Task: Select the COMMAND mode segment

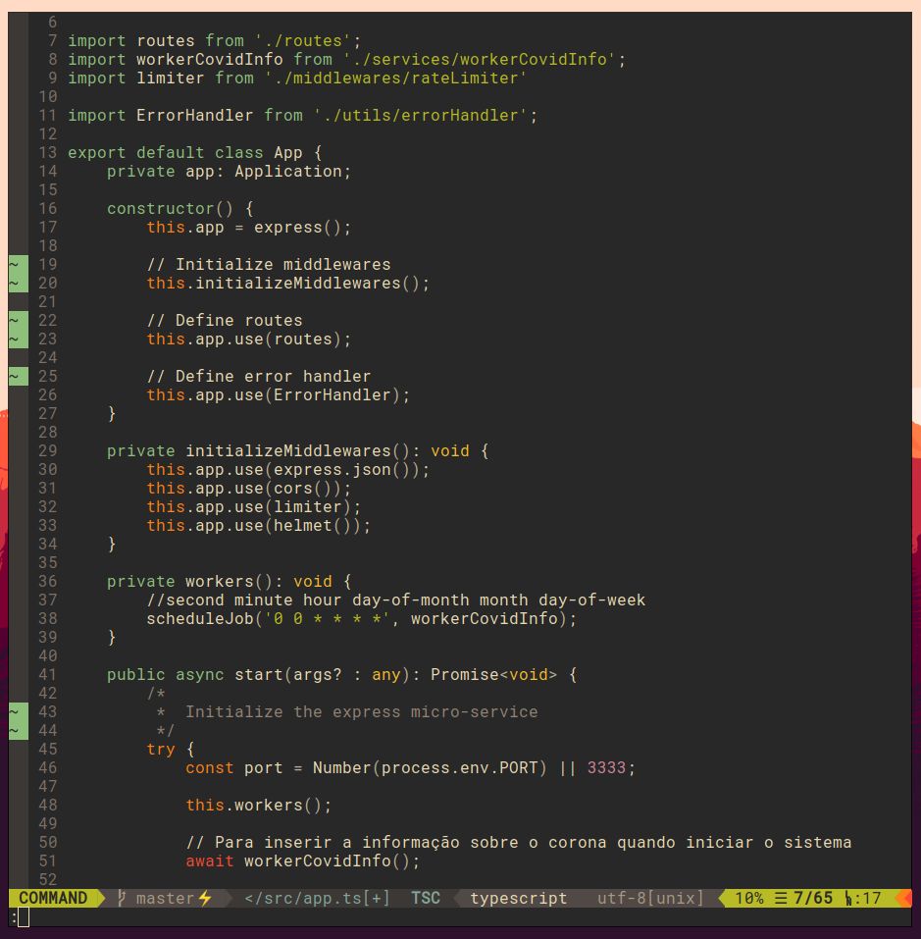Action: tap(51, 898)
